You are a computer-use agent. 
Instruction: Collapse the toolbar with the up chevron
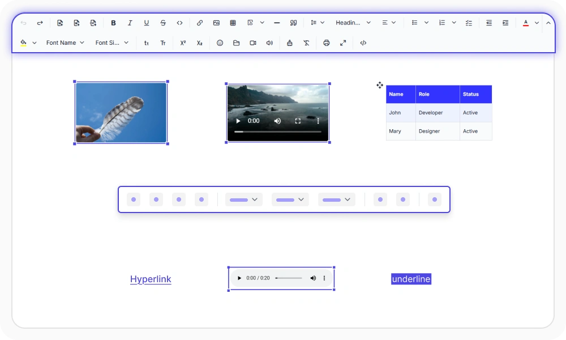pos(548,23)
